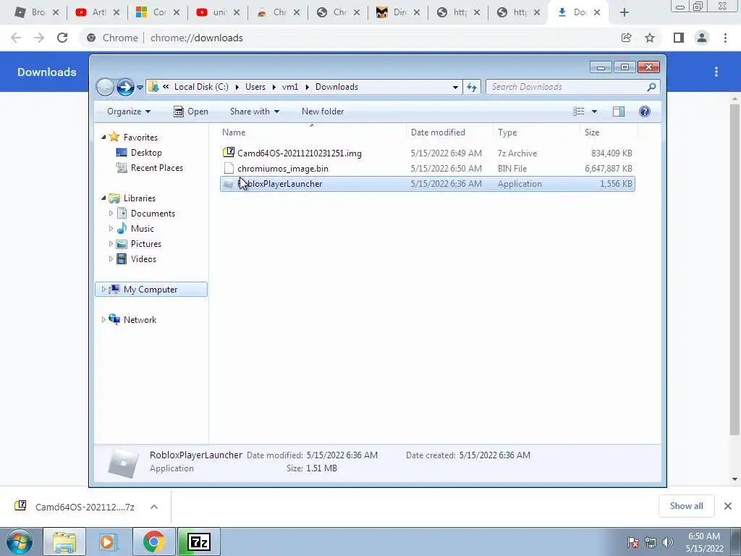
Task: Select Documents library
Action: pos(153,214)
